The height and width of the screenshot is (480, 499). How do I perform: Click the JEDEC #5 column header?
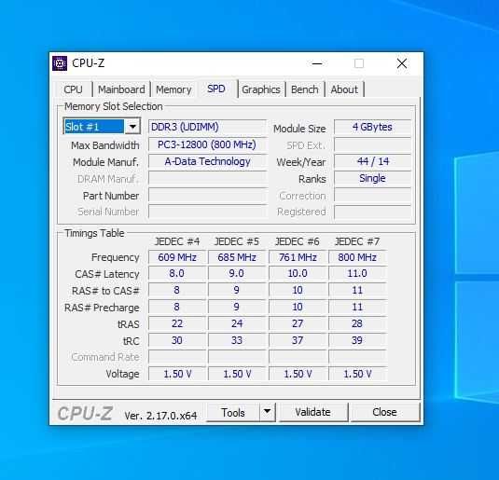(x=237, y=241)
